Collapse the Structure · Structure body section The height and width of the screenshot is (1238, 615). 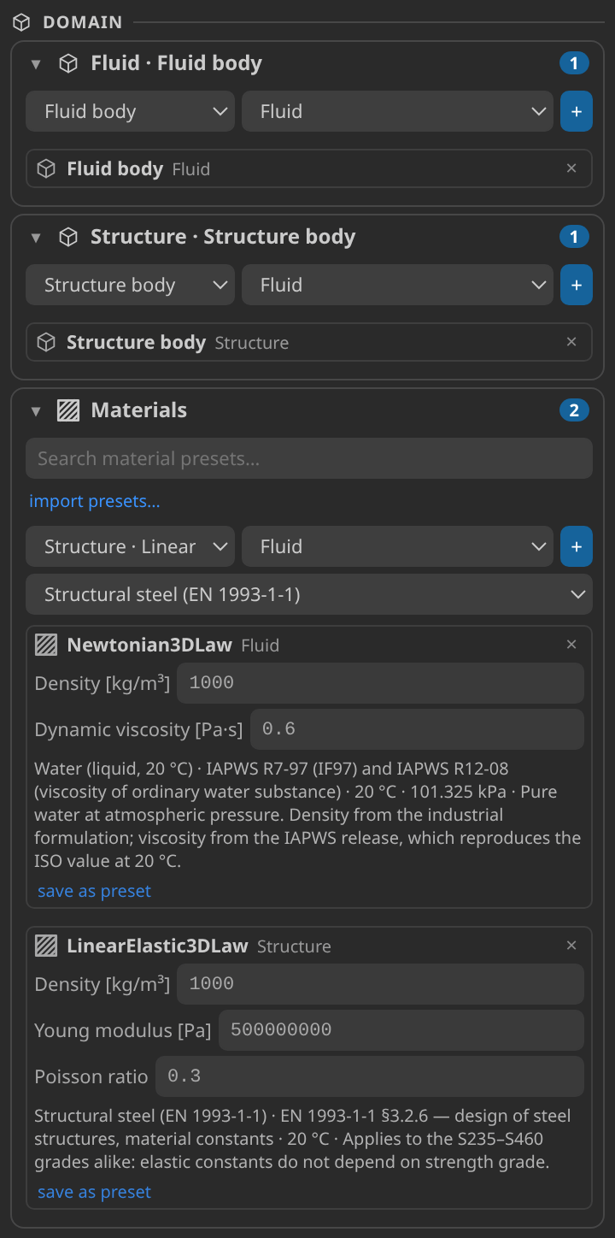[x=36, y=238]
